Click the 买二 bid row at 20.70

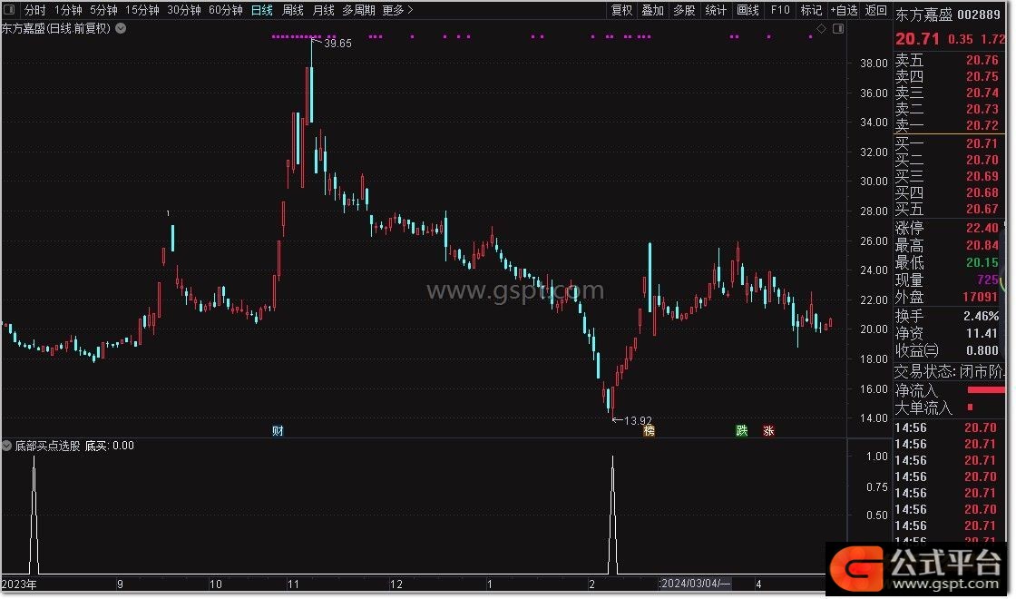(x=947, y=160)
